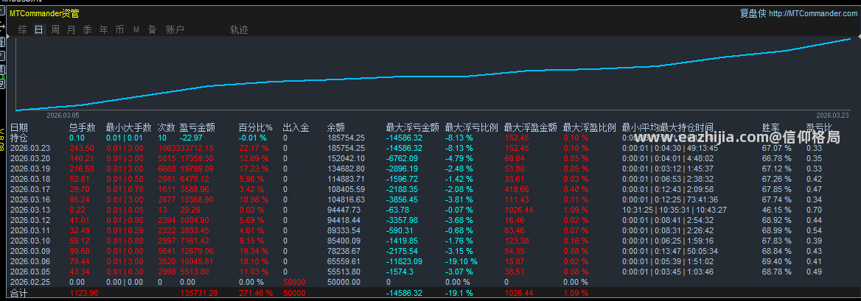861x301 pixels.
Task: Click the 最大浮亏金额 column header
Action: 412,128
